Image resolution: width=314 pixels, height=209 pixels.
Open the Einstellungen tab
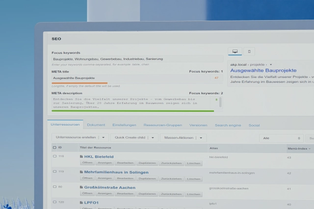[x=124, y=125]
